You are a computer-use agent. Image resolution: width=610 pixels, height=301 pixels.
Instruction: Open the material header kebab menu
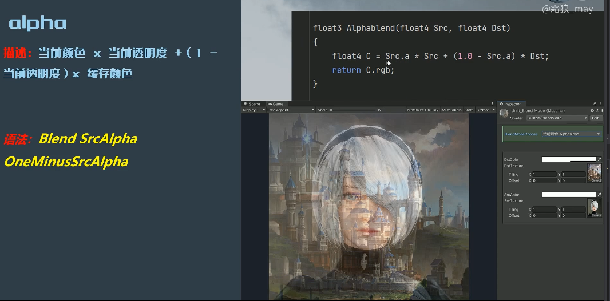pos(601,111)
